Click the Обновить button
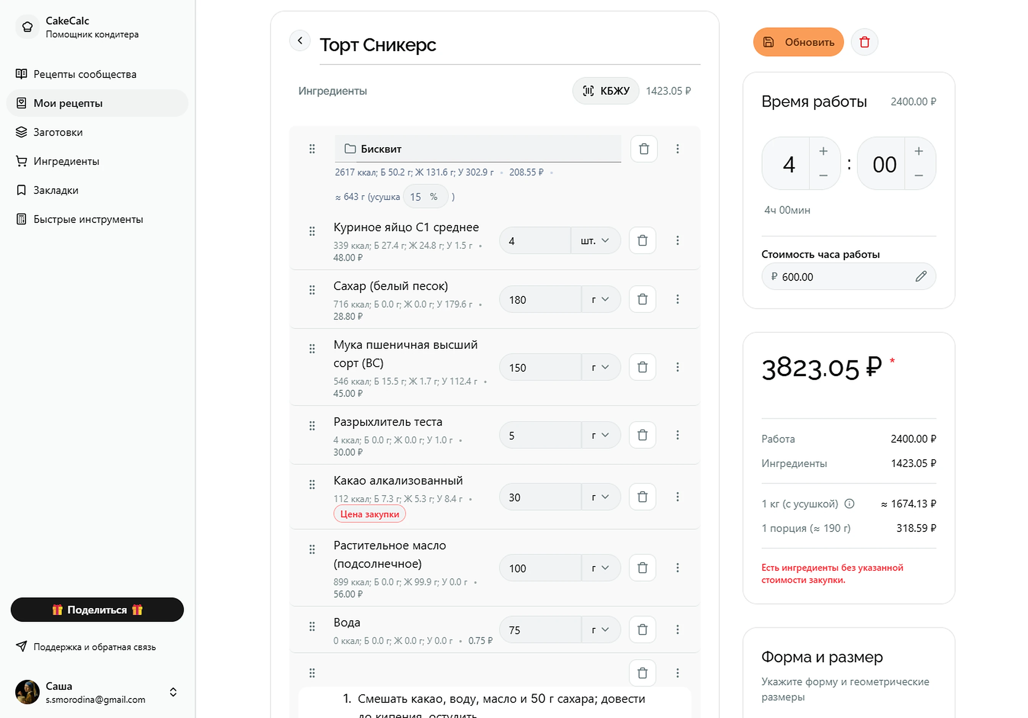The height and width of the screenshot is (718, 1028). pyautogui.click(x=798, y=42)
